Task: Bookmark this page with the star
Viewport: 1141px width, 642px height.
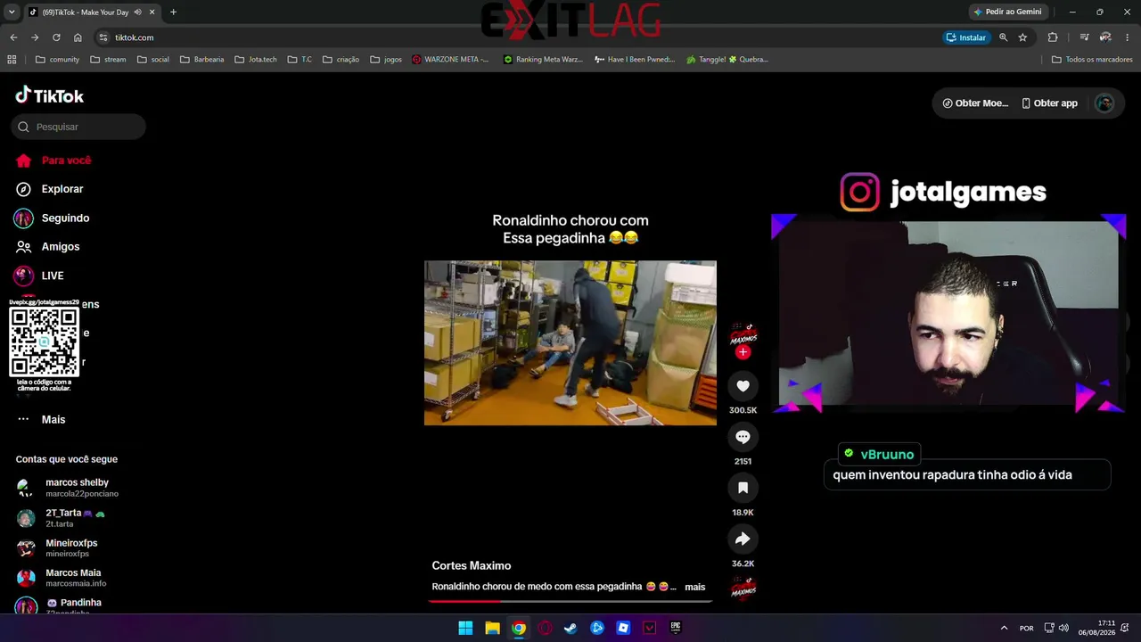Action: pyautogui.click(x=1022, y=37)
